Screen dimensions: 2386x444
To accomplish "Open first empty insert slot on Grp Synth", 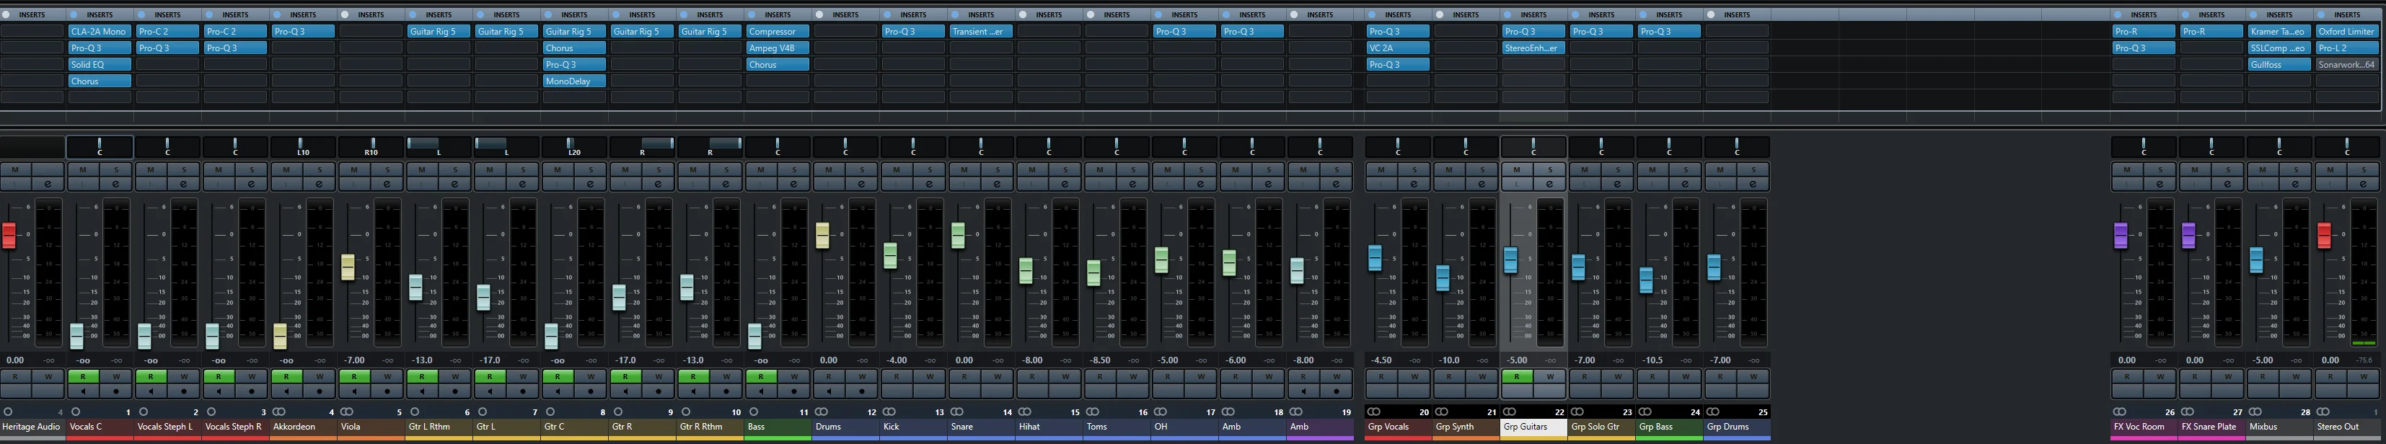I will [1466, 32].
